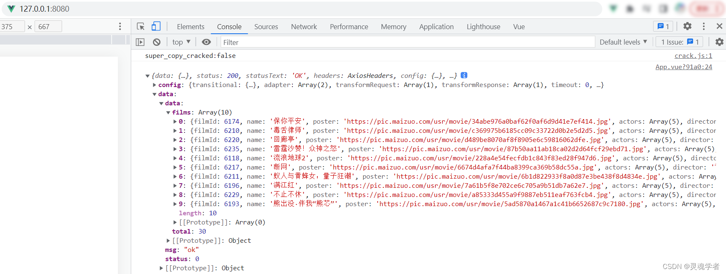
Task: Expand film entry 6 with filmId 6211
Action: pyautogui.click(x=175, y=177)
